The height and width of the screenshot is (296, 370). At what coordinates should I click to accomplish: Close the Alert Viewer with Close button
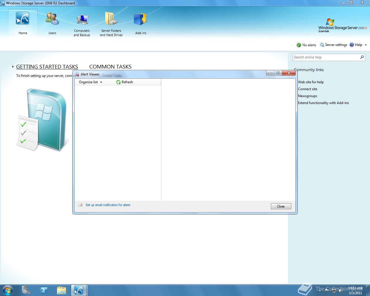(x=281, y=206)
